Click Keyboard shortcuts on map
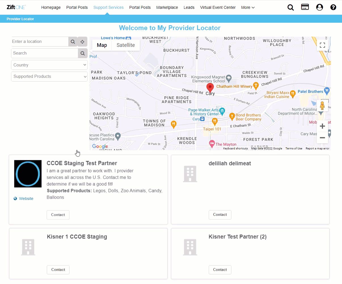Viewport: 342px width, 284px height. click(x=235, y=149)
